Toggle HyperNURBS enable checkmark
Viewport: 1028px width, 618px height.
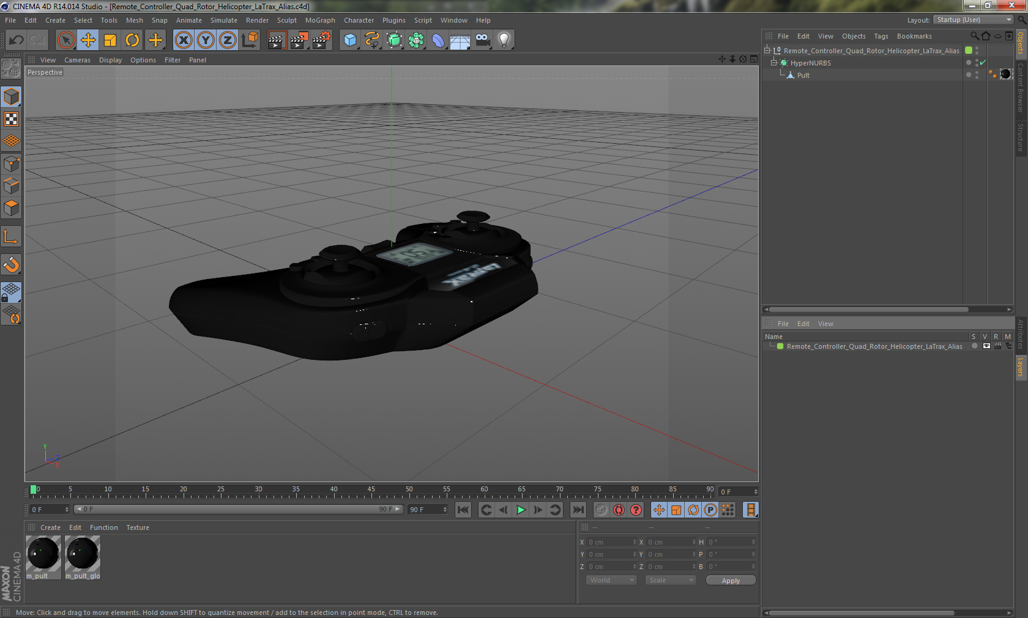click(983, 63)
